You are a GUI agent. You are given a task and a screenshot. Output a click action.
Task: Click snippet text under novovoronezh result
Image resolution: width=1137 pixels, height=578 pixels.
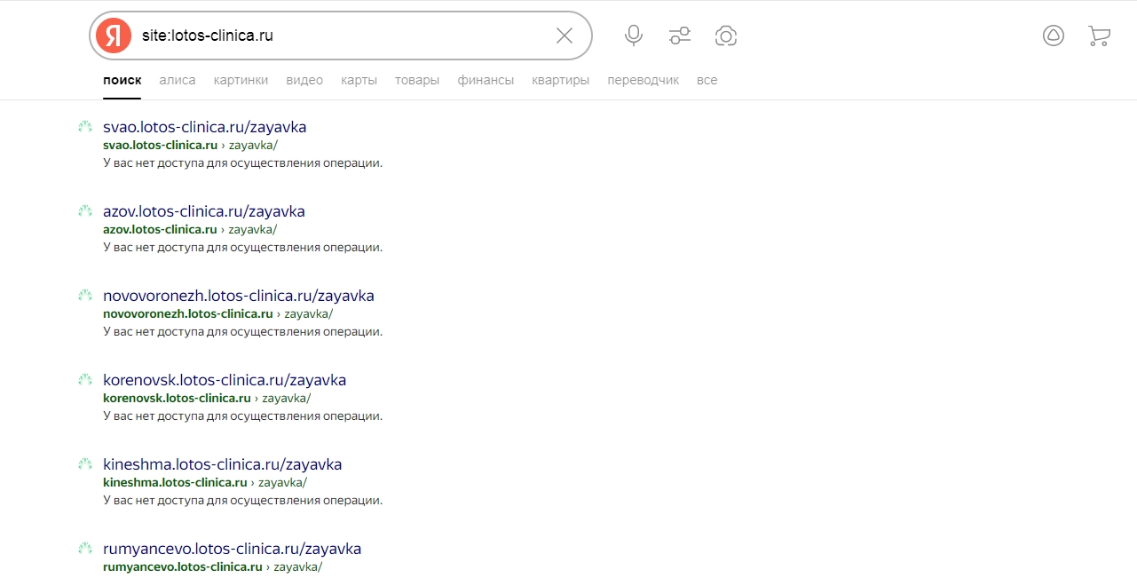coord(243,331)
